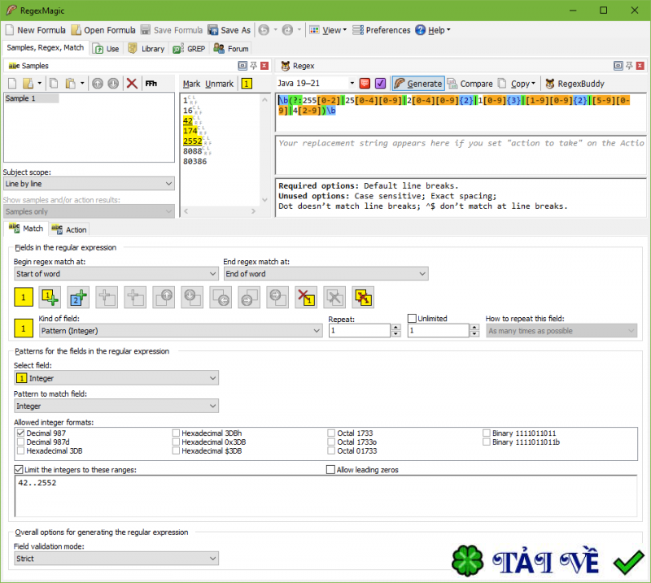Open the Help menu
Screen dimensions: 651x583
pyautogui.click(x=433, y=30)
